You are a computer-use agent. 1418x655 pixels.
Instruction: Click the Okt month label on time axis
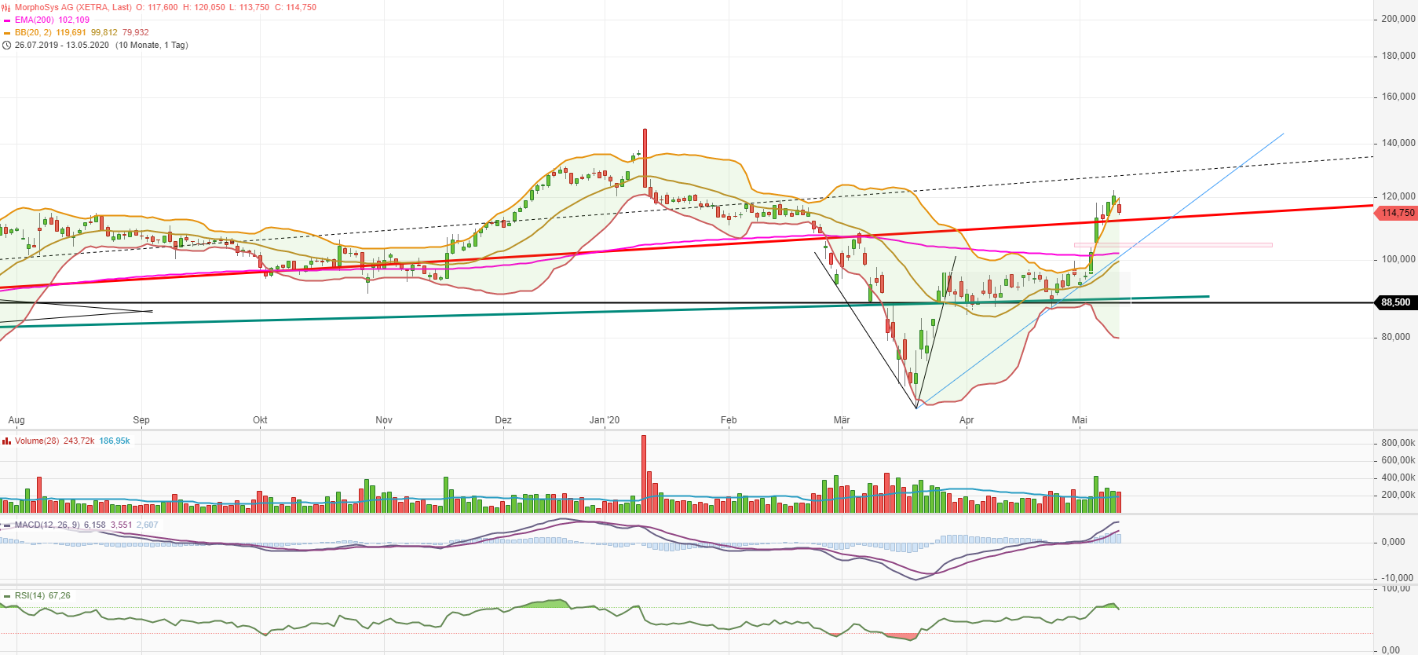click(260, 420)
